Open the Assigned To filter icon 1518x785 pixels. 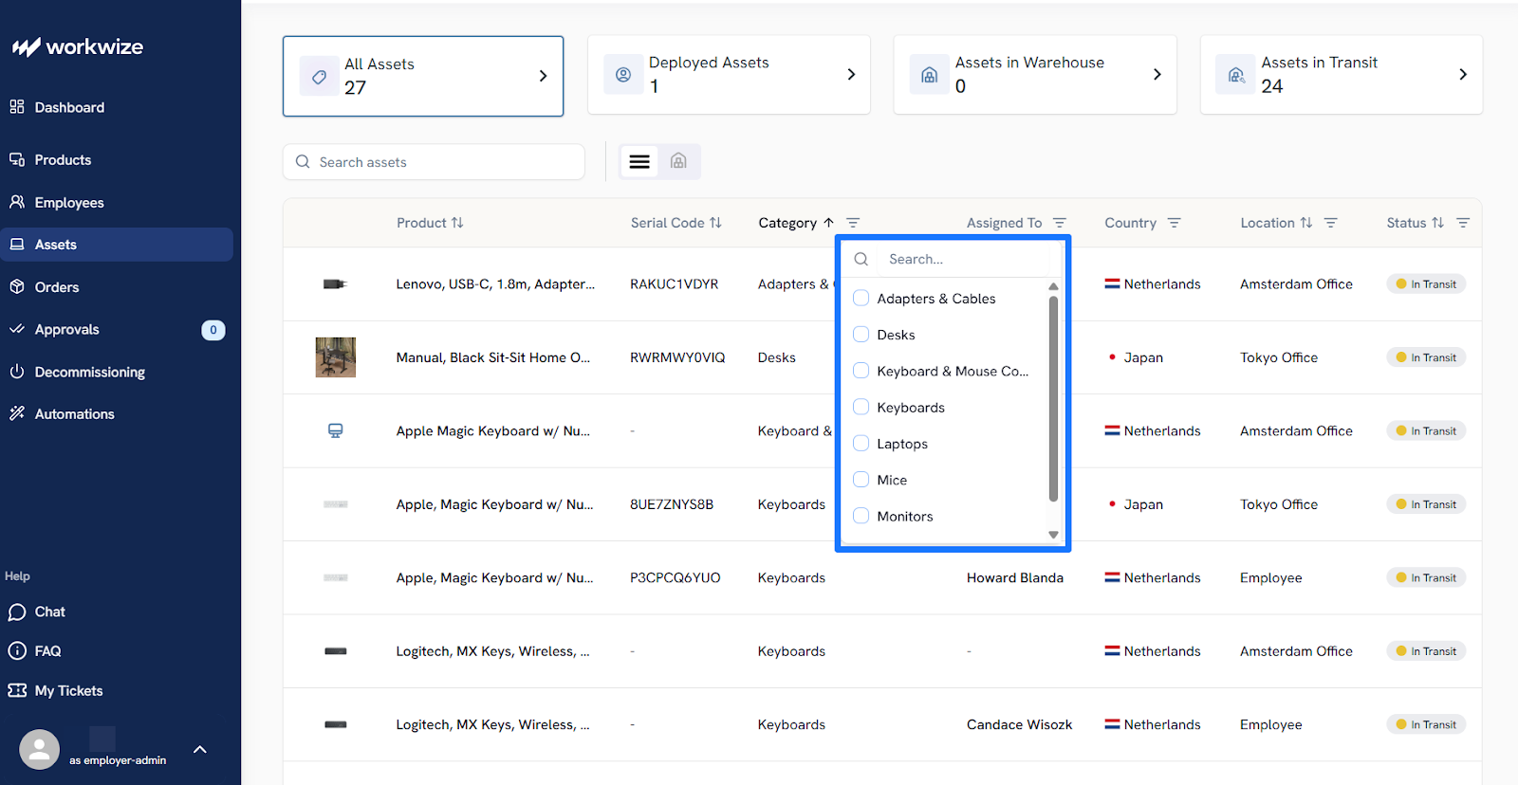(x=1060, y=223)
